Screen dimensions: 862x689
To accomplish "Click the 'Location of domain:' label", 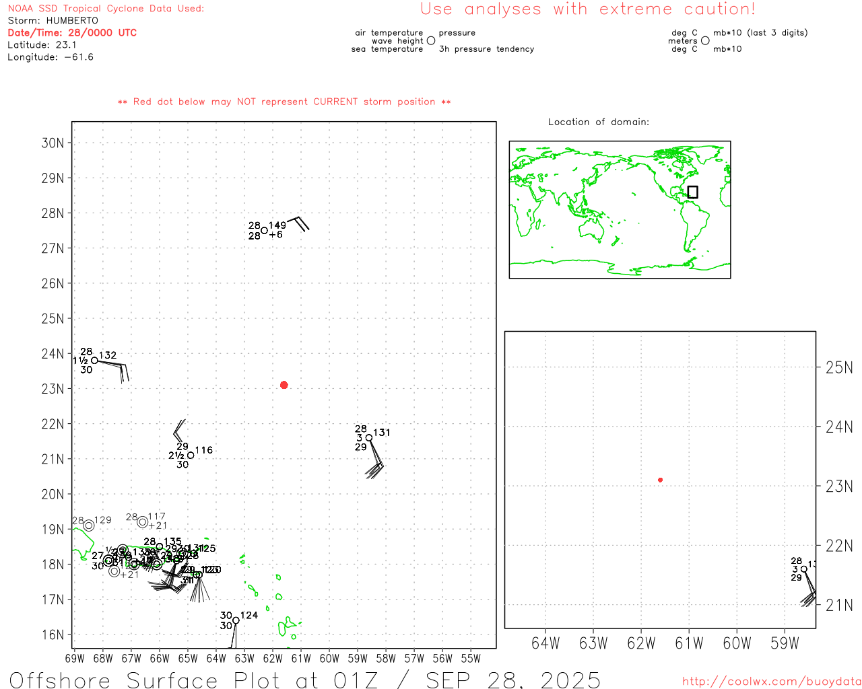I will (599, 122).
